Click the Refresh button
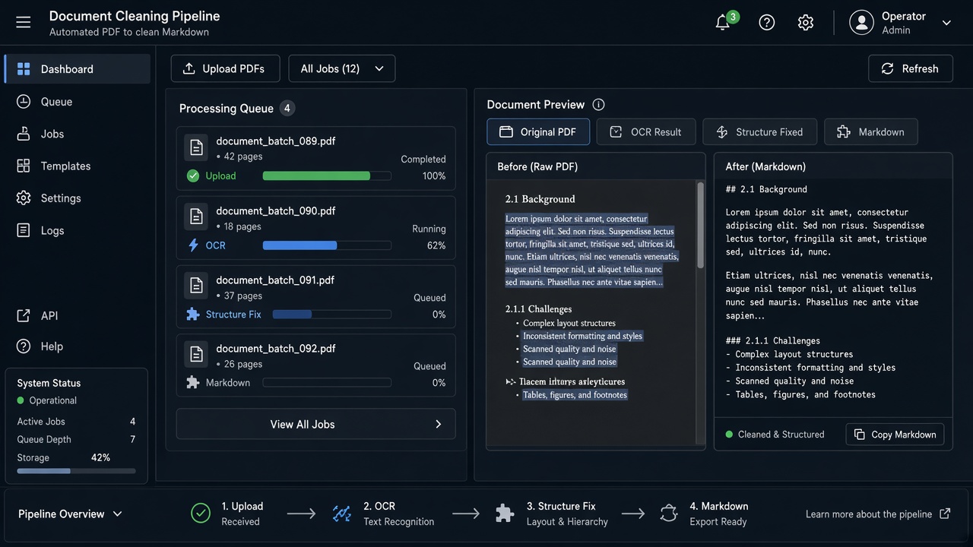 [x=911, y=68]
